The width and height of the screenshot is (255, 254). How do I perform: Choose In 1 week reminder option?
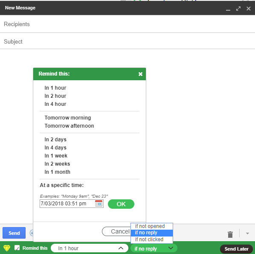(56, 156)
